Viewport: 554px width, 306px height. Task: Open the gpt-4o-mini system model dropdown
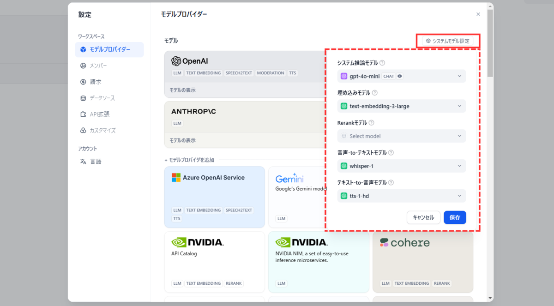coord(402,76)
